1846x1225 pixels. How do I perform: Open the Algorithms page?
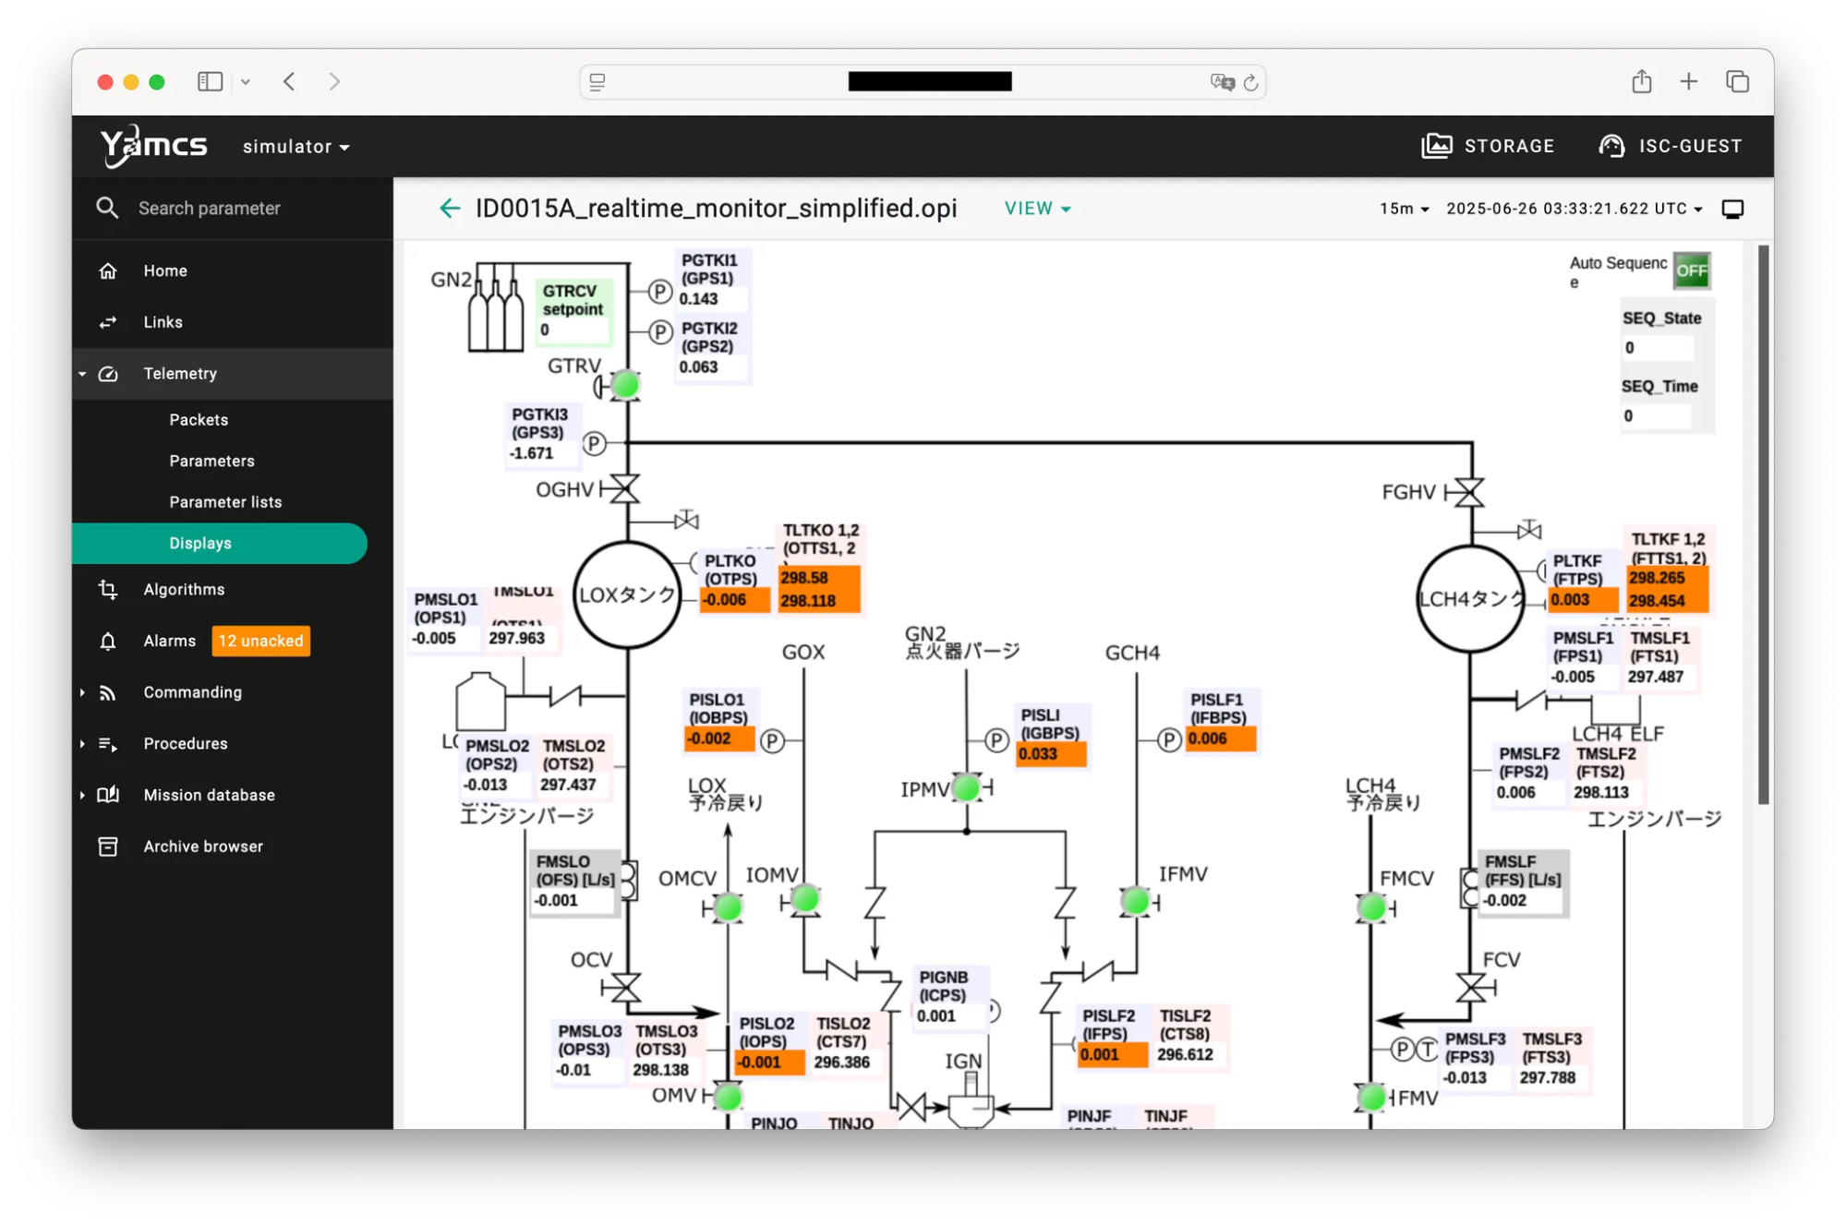[184, 589]
